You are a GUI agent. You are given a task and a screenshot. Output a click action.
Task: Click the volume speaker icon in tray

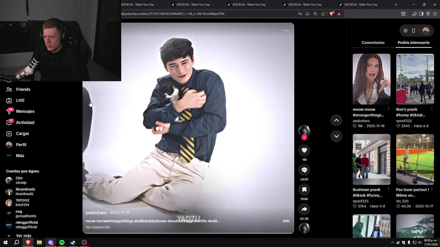420,243
